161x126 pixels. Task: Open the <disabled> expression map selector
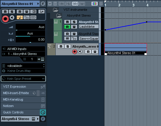click(23, 66)
